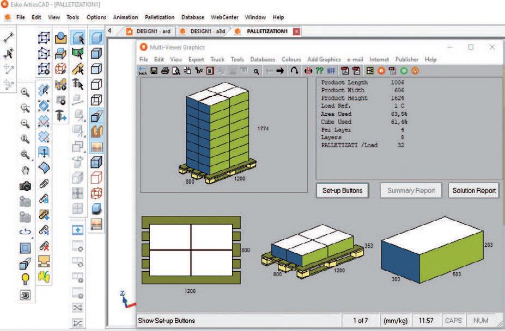The width and height of the screenshot is (505, 331).
Task: Click the Solution Report button
Action: (474, 191)
